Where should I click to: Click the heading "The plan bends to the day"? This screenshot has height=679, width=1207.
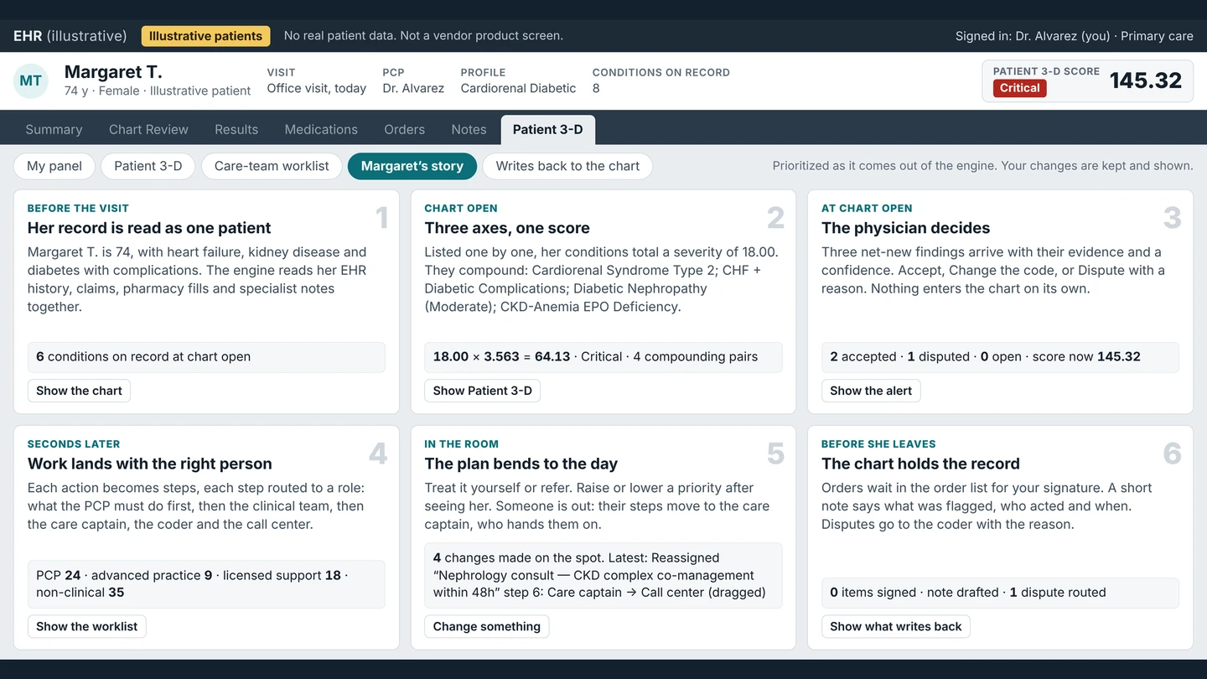click(521, 464)
